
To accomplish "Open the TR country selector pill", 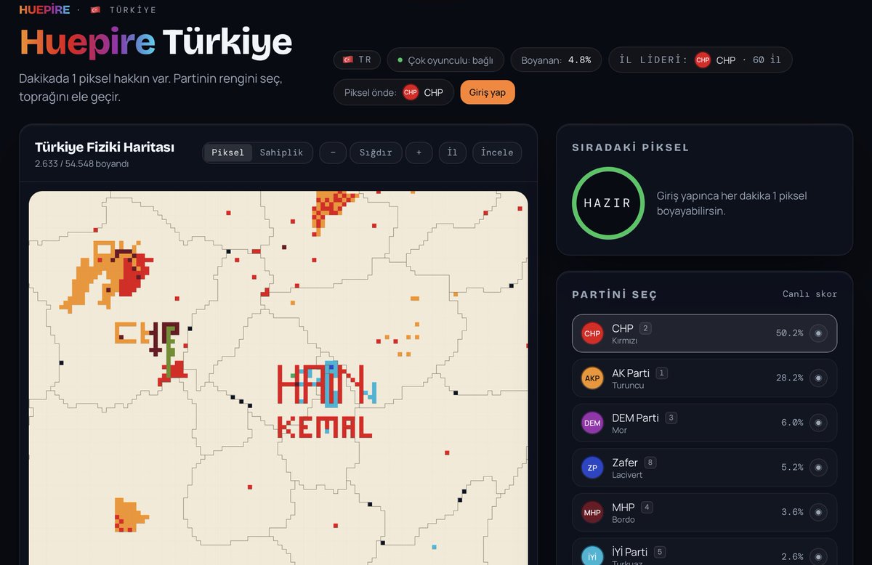I will (357, 60).
